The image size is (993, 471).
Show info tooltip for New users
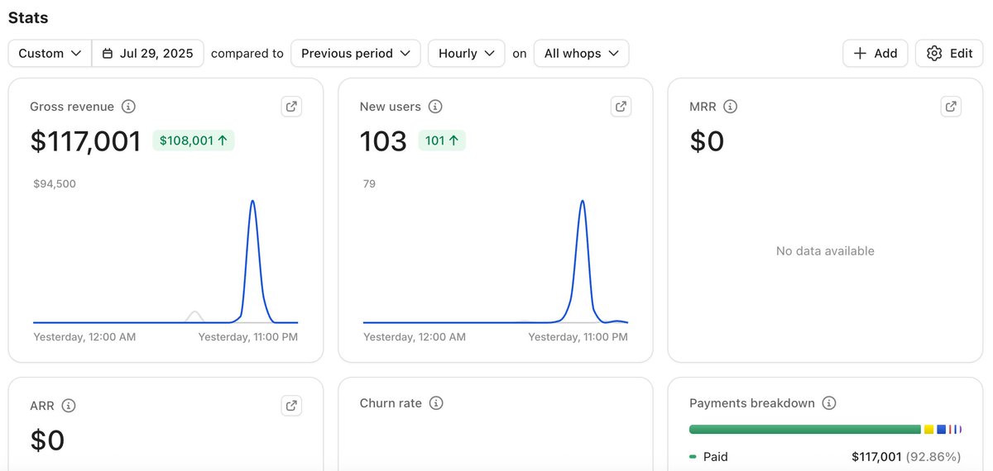pos(435,107)
